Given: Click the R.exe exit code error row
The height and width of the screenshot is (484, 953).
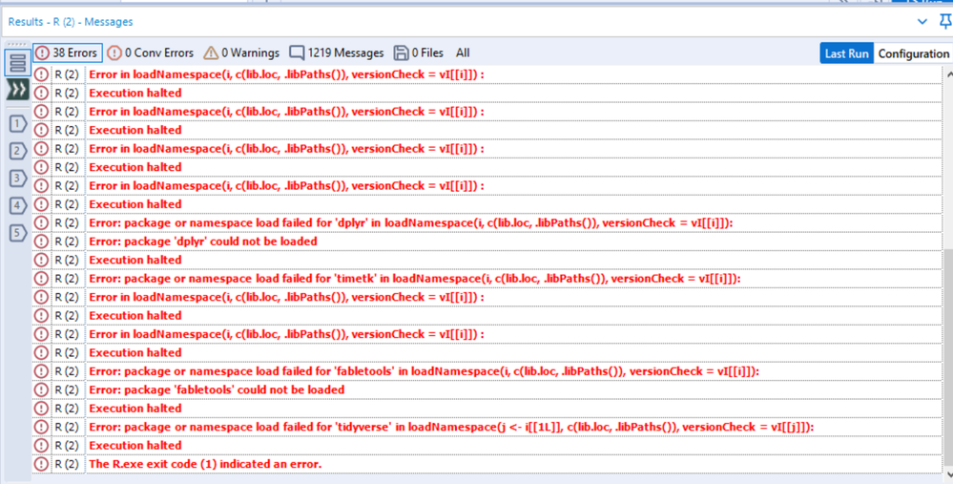Looking at the screenshot, I should 487,464.
